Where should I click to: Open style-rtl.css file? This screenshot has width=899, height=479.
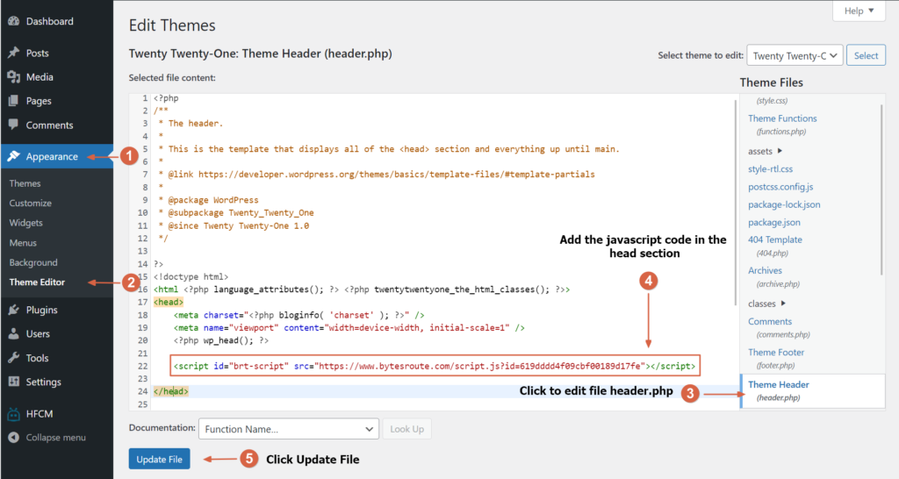point(770,169)
